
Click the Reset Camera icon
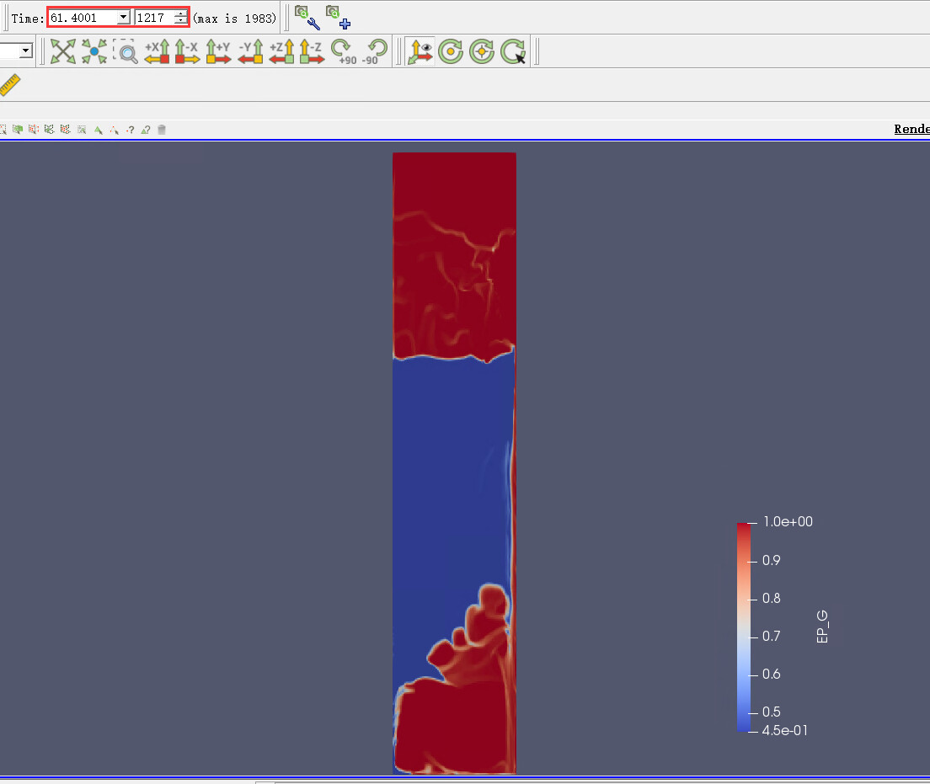(x=63, y=51)
